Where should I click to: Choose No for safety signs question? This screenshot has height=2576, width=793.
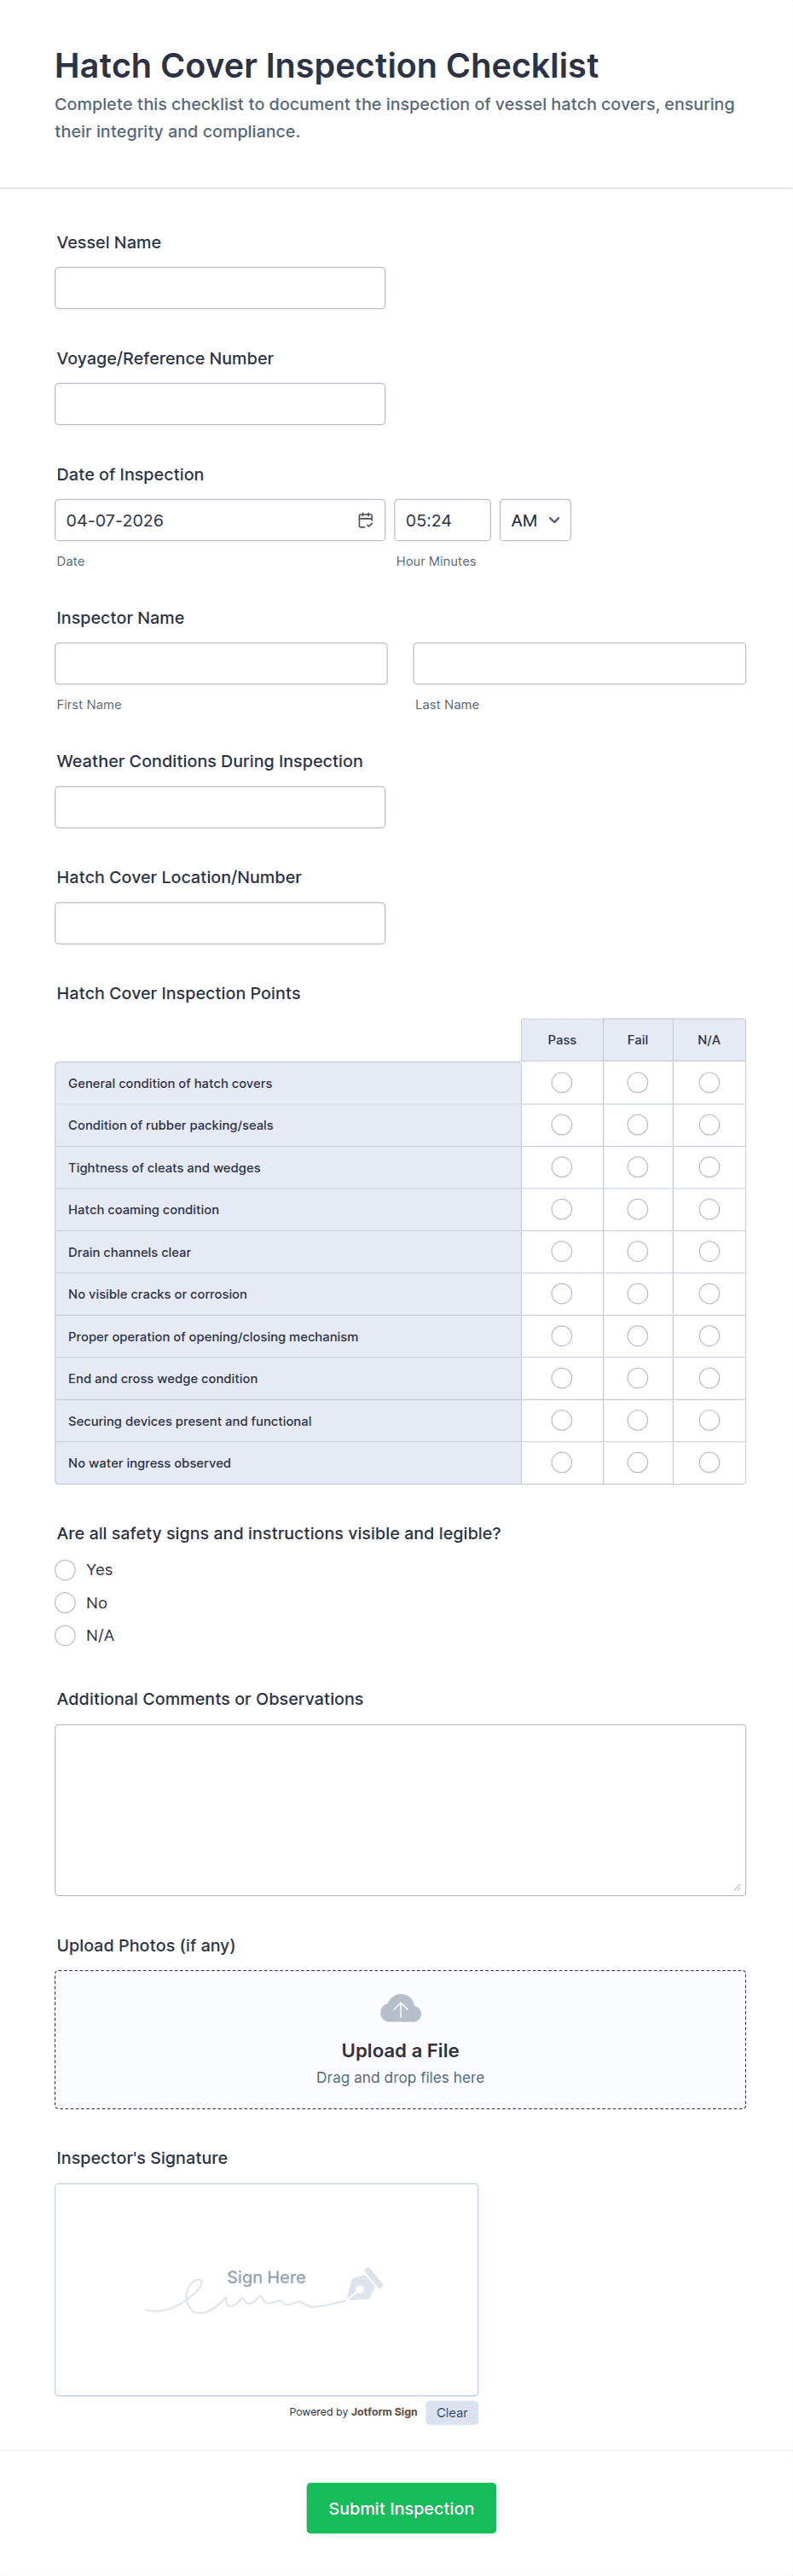point(66,1603)
